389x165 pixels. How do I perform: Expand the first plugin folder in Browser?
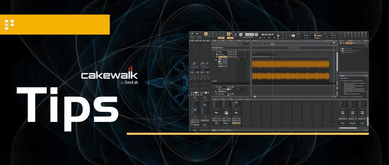pyautogui.click(x=341, y=49)
